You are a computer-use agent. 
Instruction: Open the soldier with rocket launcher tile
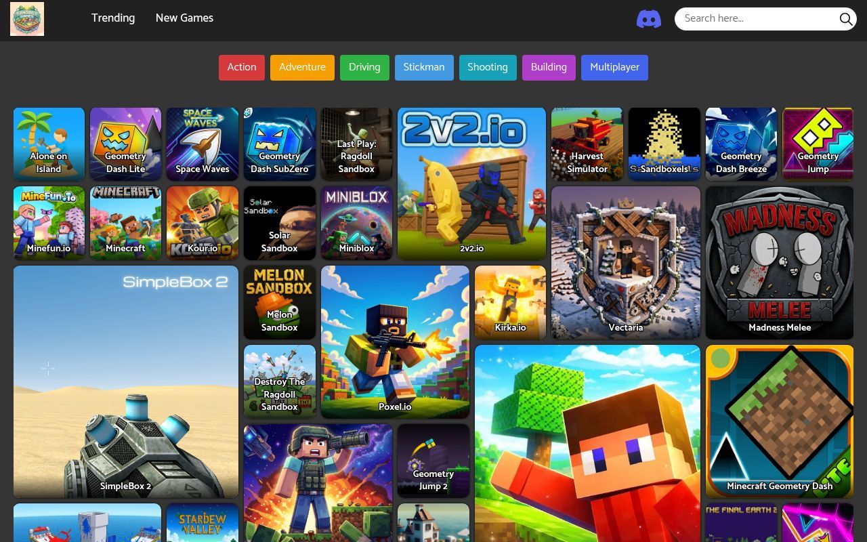click(x=318, y=483)
